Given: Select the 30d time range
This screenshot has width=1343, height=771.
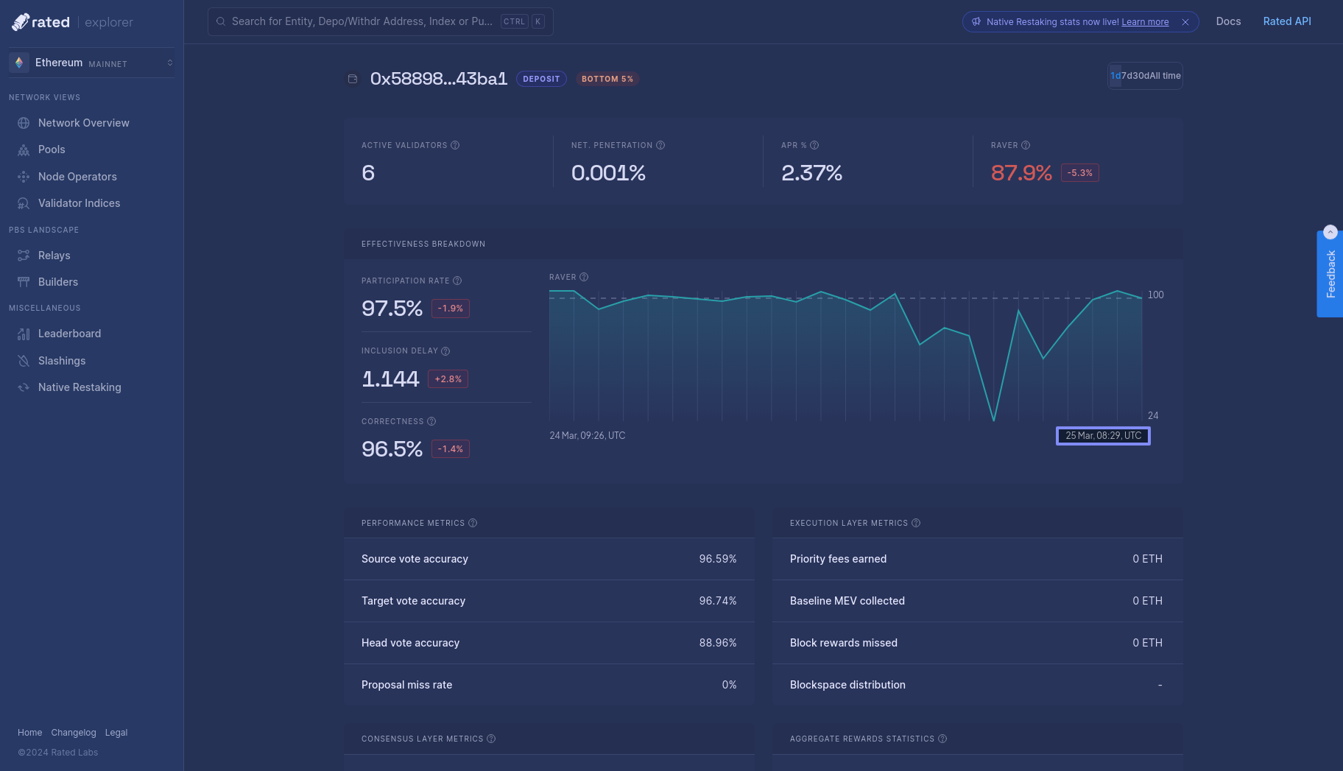Looking at the screenshot, I should (x=1139, y=76).
